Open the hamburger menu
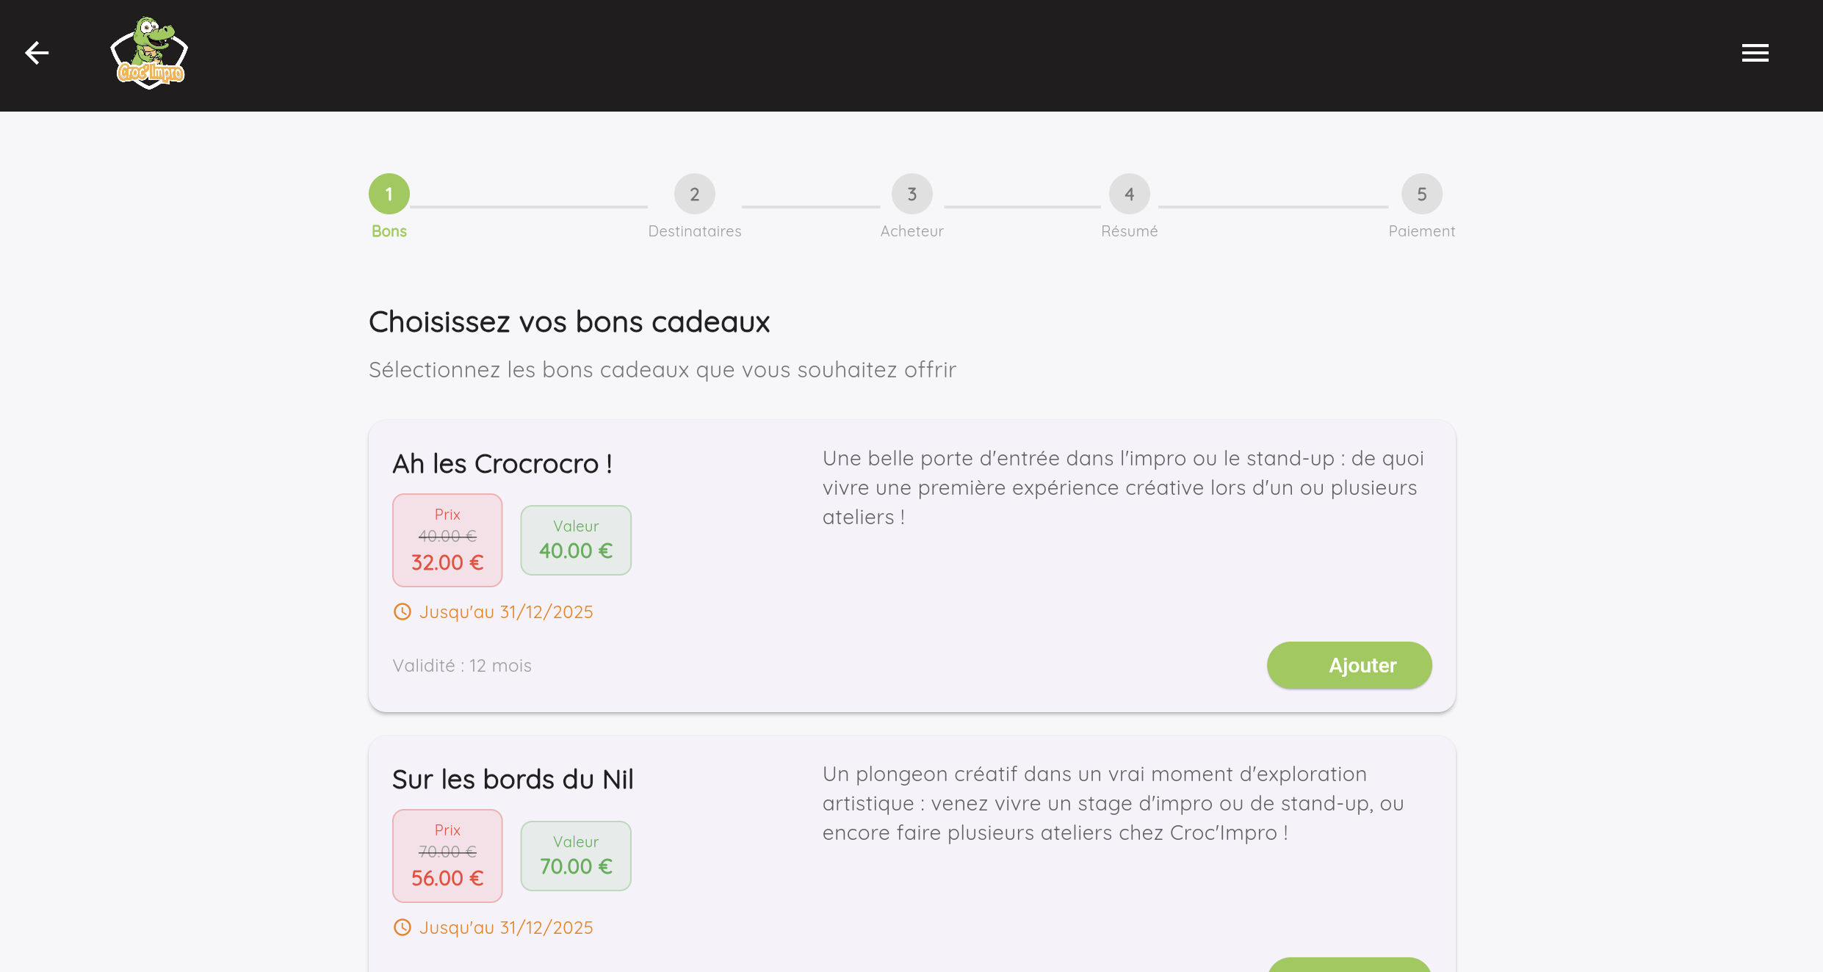 click(x=1755, y=53)
